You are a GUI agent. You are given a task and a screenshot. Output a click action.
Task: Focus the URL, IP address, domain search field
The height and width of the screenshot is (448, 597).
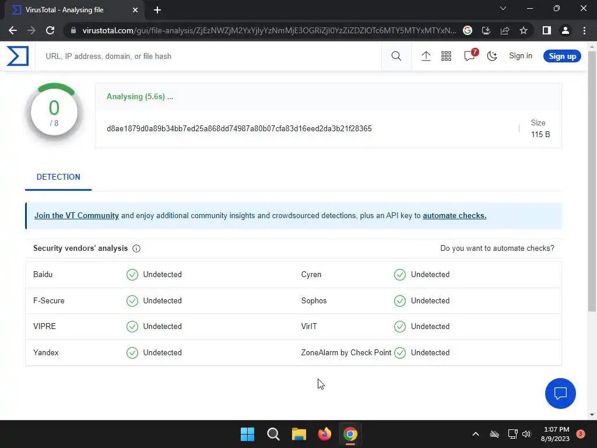point(208,56)
